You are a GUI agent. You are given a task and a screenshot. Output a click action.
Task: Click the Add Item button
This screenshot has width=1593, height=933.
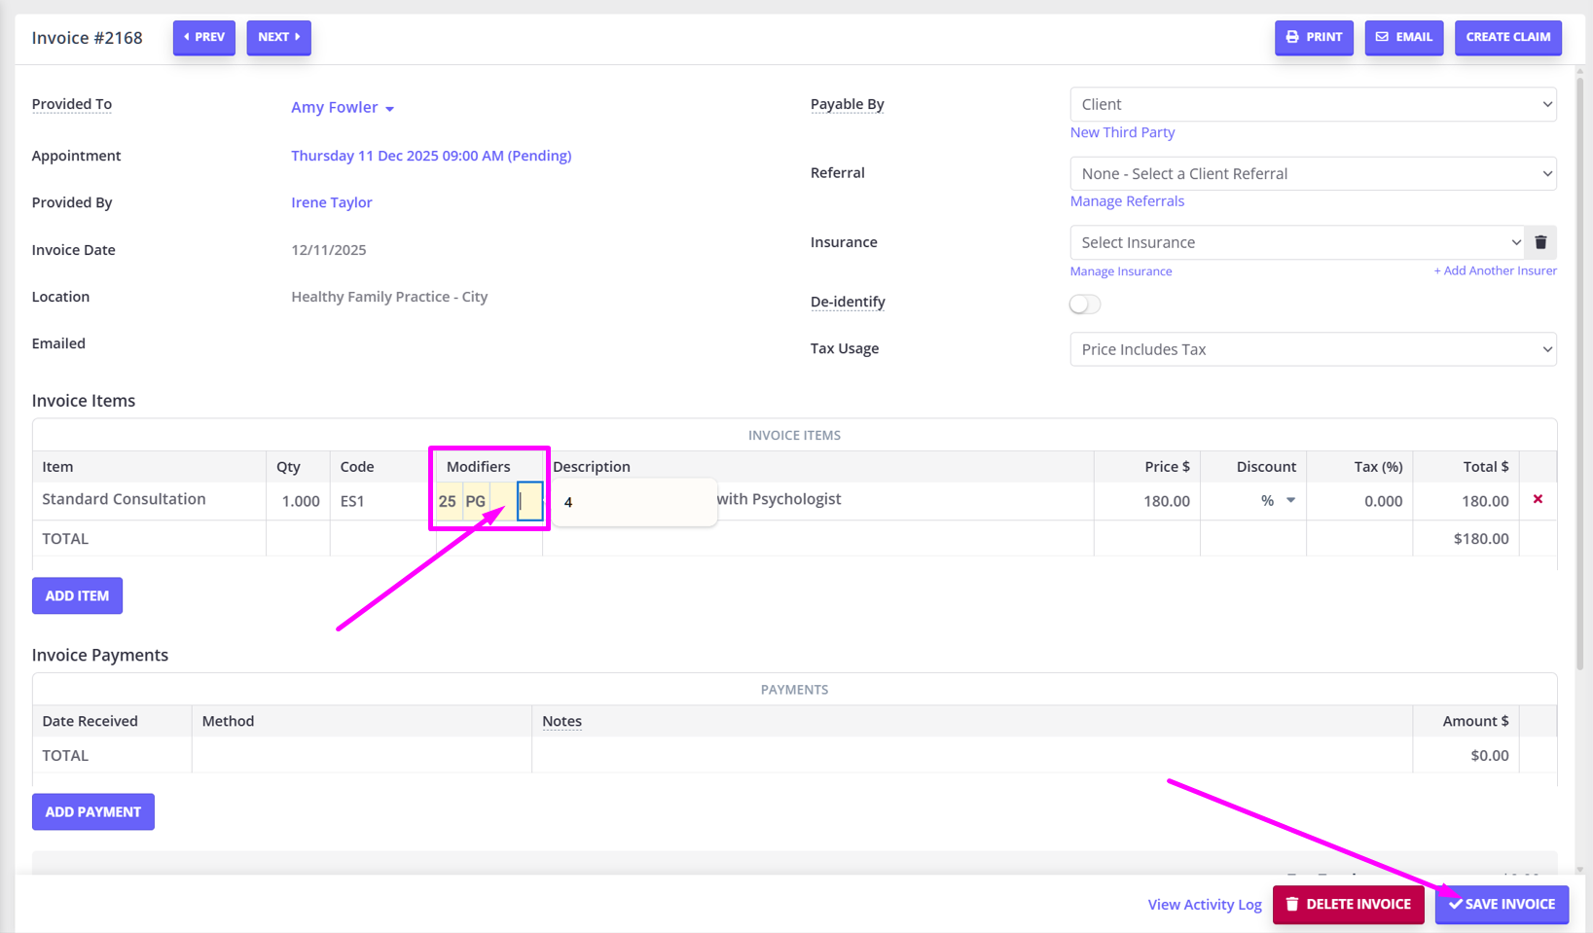[x=77, y=595]
